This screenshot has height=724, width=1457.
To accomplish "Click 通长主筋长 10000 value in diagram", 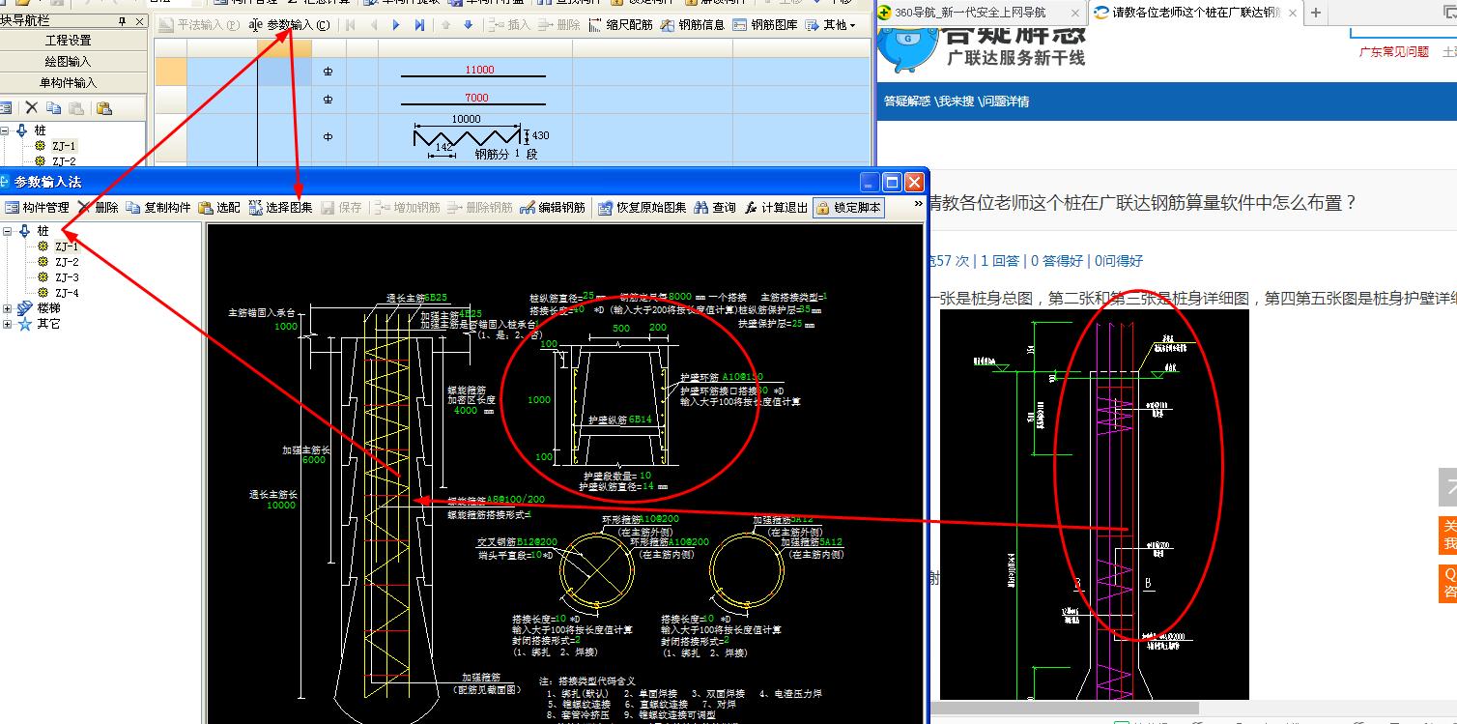I will pyautogui.click(x=281, y=506).
